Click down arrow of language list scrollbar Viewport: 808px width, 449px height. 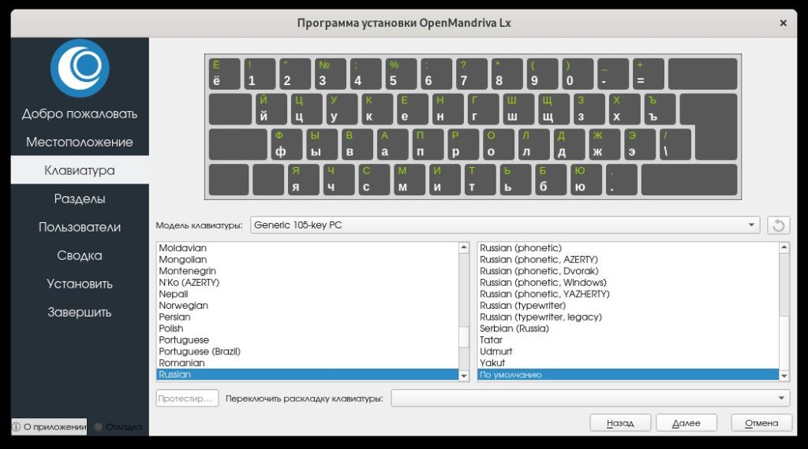[464, 376]
